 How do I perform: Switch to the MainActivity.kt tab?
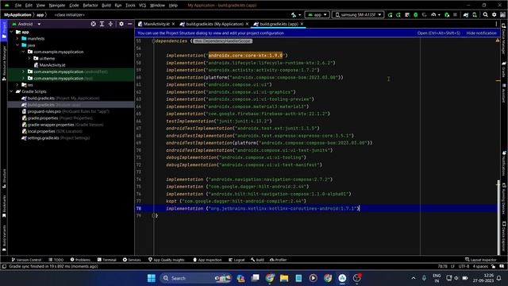(156, 24)
